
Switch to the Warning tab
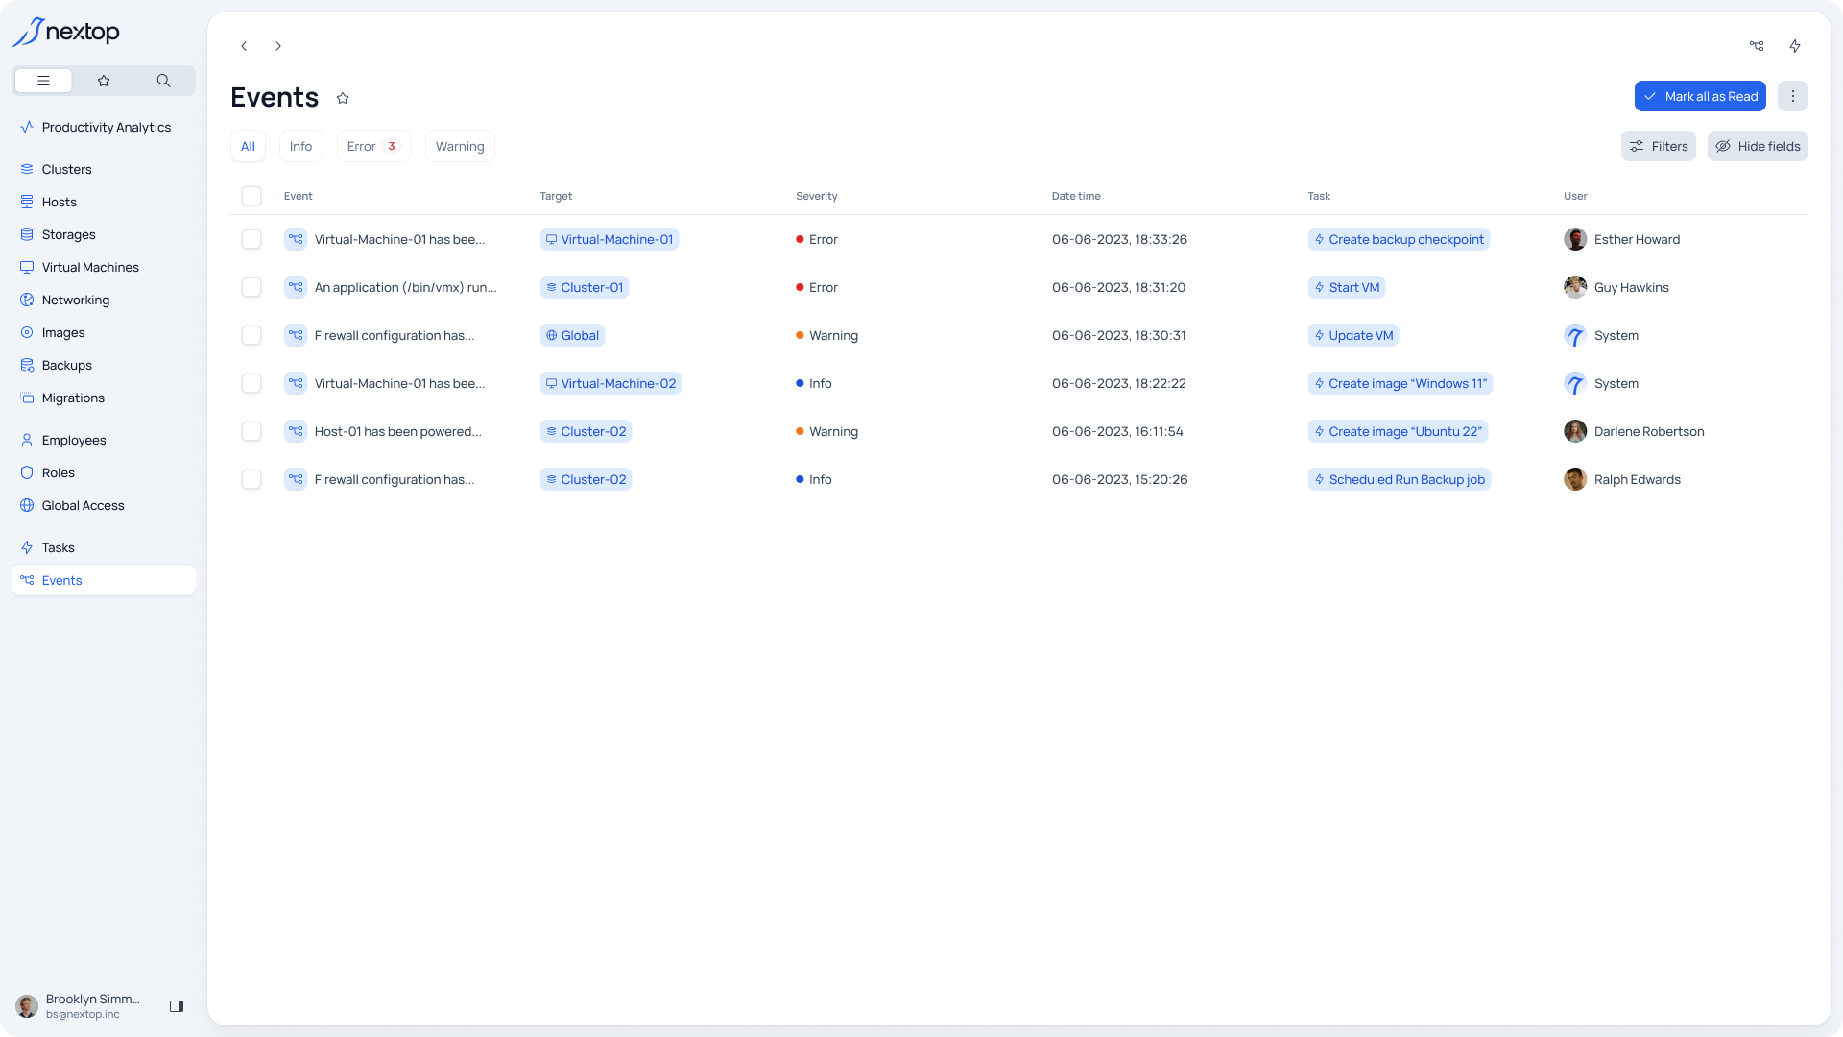[x=460, y=146]
